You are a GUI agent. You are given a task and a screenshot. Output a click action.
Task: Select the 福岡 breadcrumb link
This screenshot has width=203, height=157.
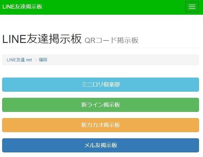tap(43, 60)
